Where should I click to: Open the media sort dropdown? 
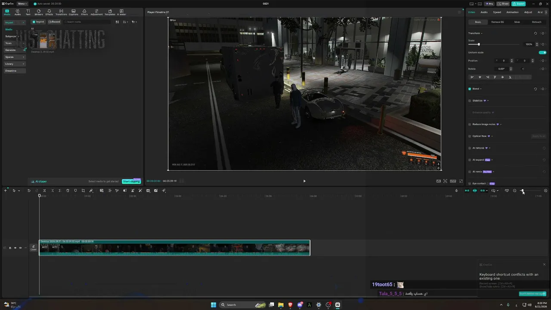click(x=125, y=22)
